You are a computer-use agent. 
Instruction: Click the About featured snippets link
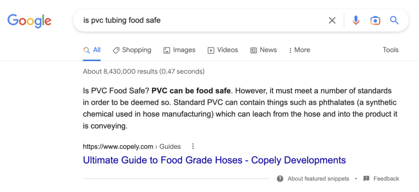318,178
